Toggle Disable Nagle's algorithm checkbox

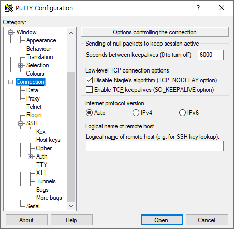coord(89,80)
